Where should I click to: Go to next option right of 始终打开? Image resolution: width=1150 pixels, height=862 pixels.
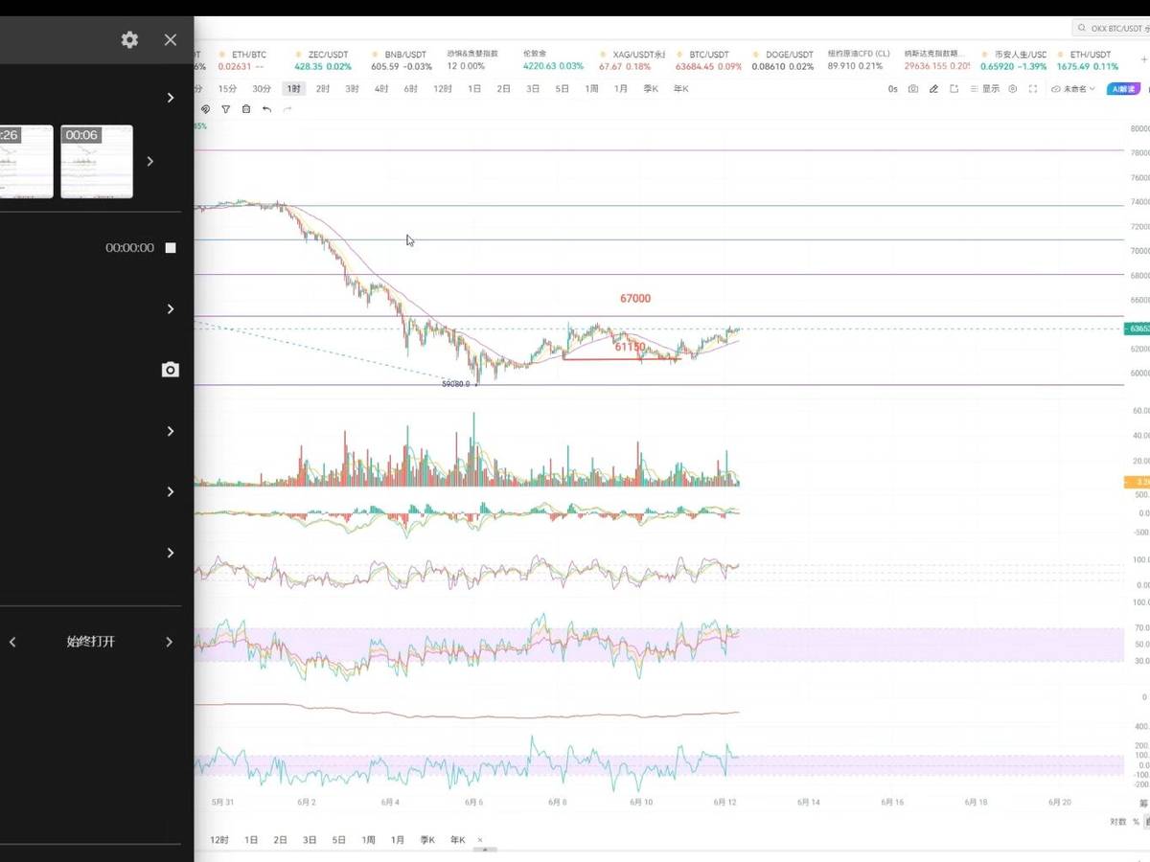170,642
